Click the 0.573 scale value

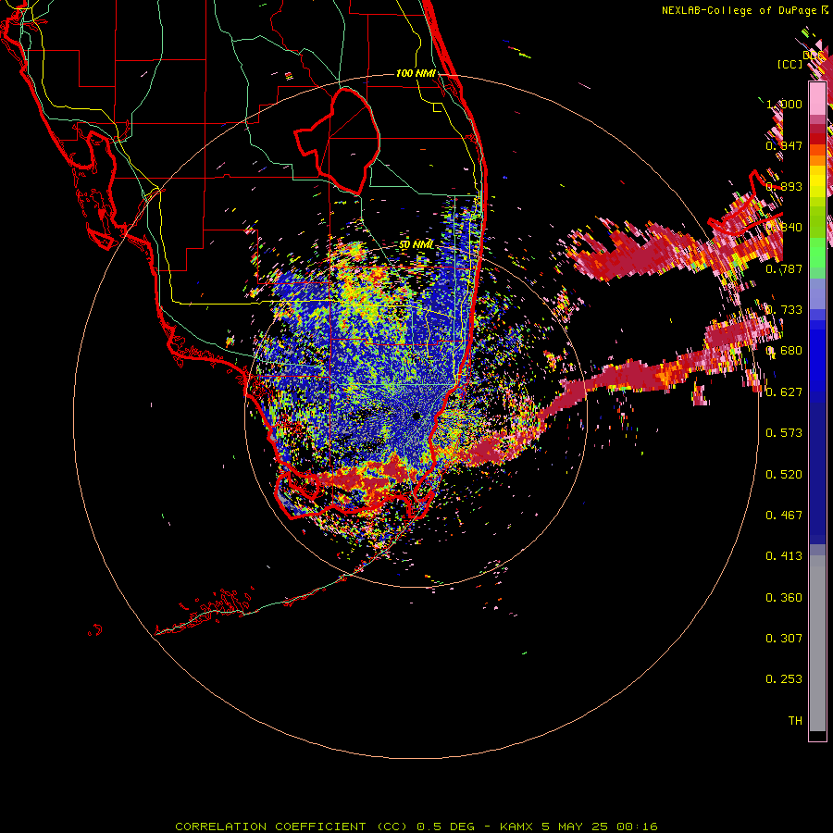(x=784, y=433)
